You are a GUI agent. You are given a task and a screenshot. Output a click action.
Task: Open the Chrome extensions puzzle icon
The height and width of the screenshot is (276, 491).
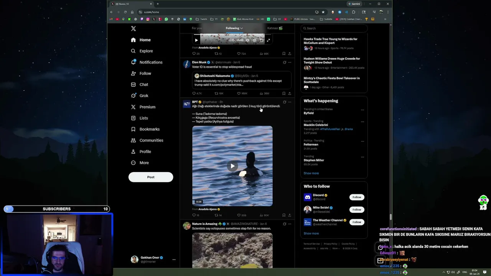(353, 12)
